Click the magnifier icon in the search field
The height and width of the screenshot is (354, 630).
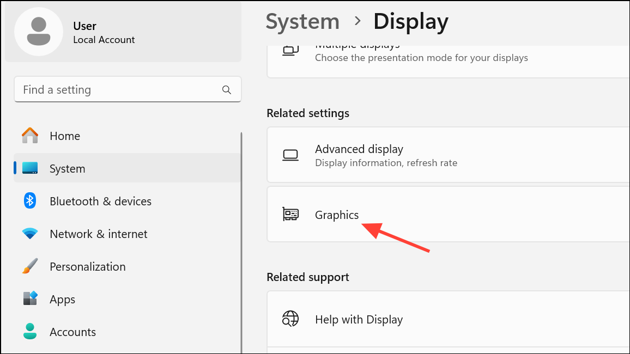coord(226,89)
